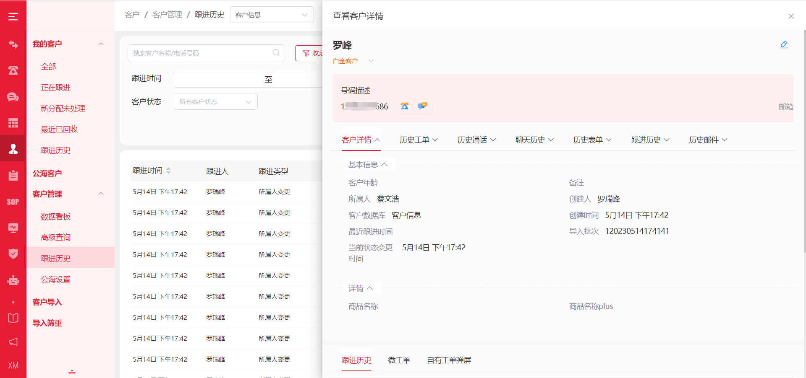Open the telephone icon in the left sidebar

click(x=13, y=70)
